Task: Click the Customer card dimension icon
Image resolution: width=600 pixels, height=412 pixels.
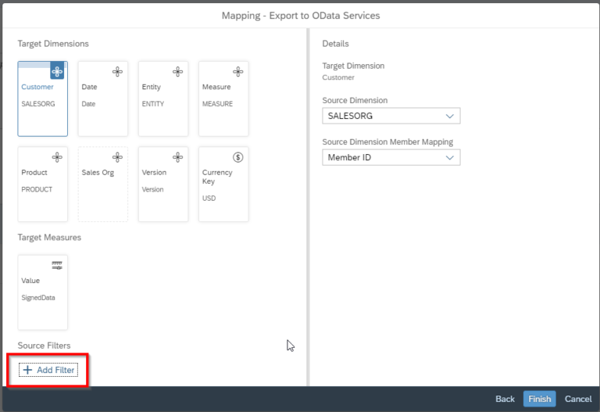Action: pos(57,72)
